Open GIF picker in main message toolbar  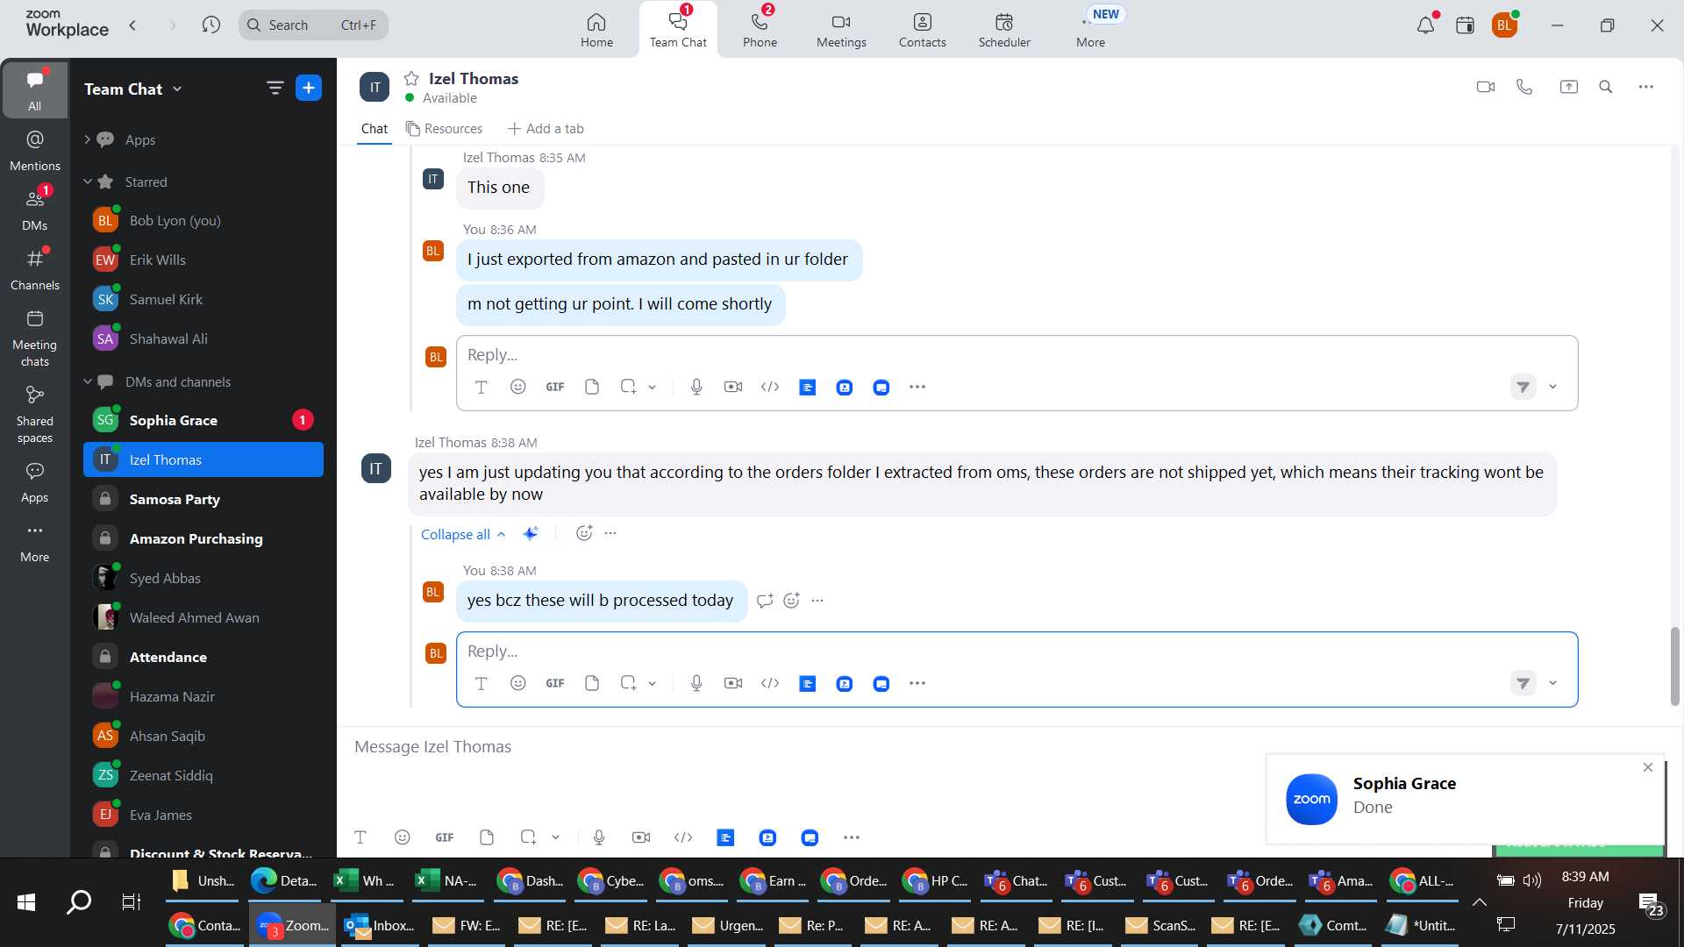click(x=445, y=837)
